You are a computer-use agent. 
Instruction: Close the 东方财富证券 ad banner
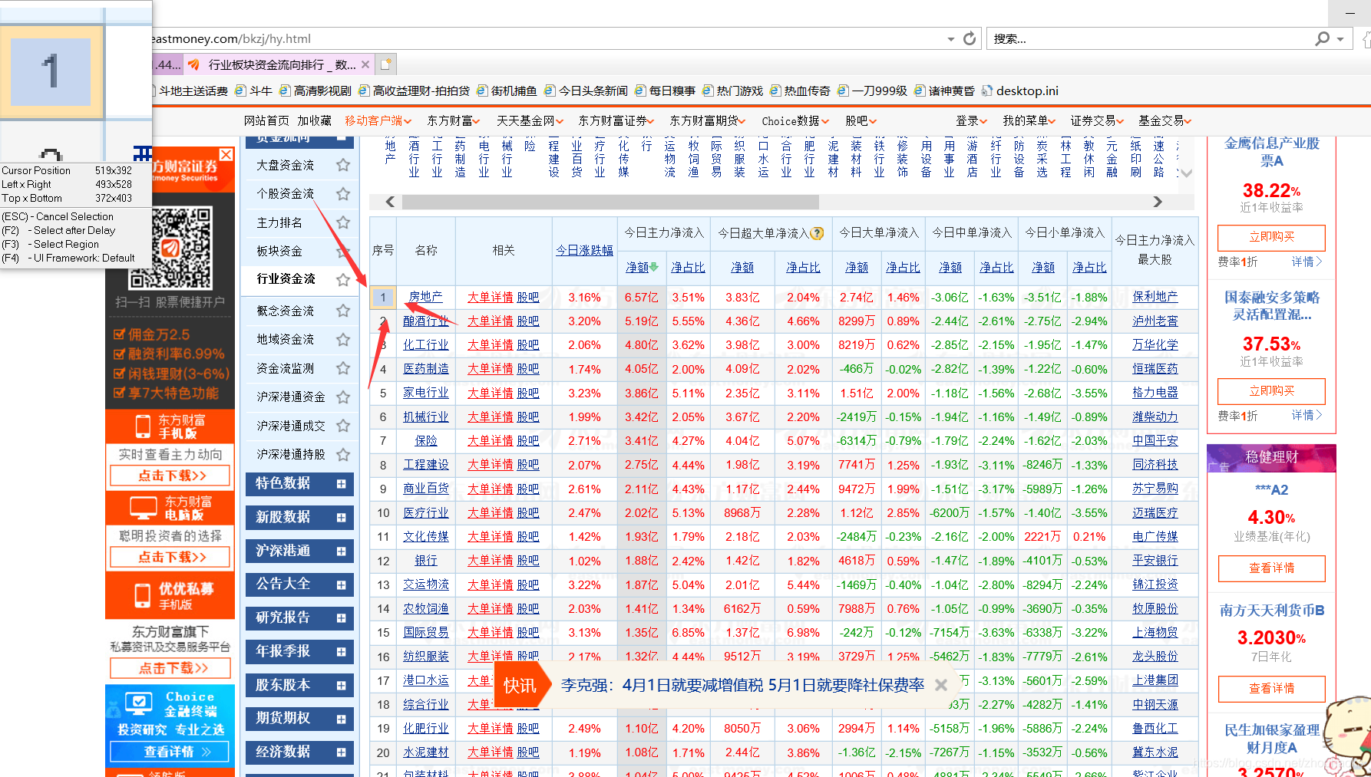(x=226, y=155)
